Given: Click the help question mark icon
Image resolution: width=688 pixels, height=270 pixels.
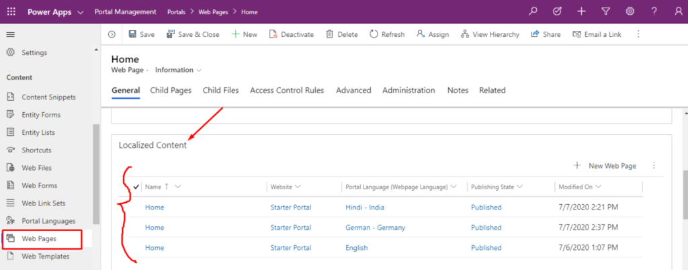Looking at the screenshot, I should pos(654,12).
